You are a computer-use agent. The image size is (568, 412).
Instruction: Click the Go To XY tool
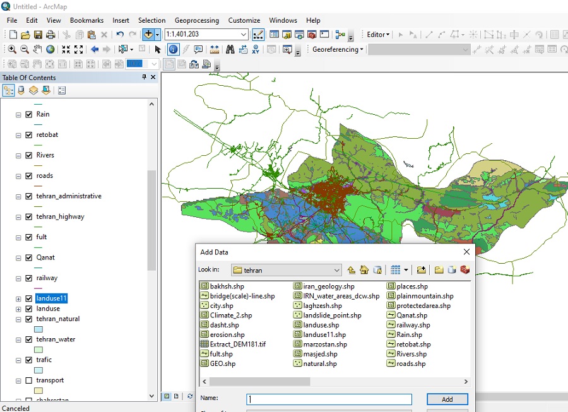coord(256,49)
